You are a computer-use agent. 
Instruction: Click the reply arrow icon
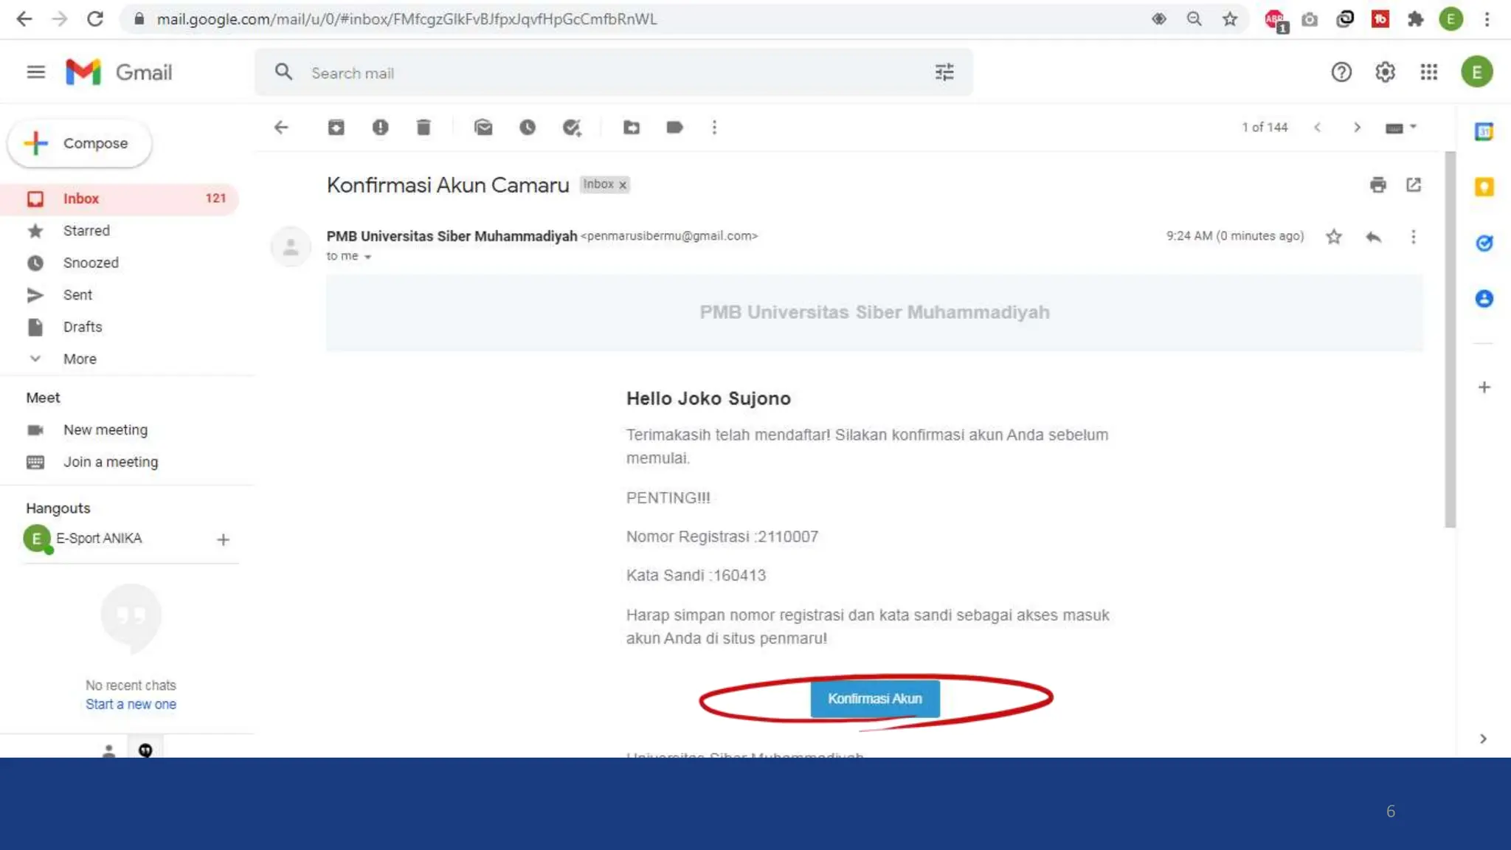1373,237
